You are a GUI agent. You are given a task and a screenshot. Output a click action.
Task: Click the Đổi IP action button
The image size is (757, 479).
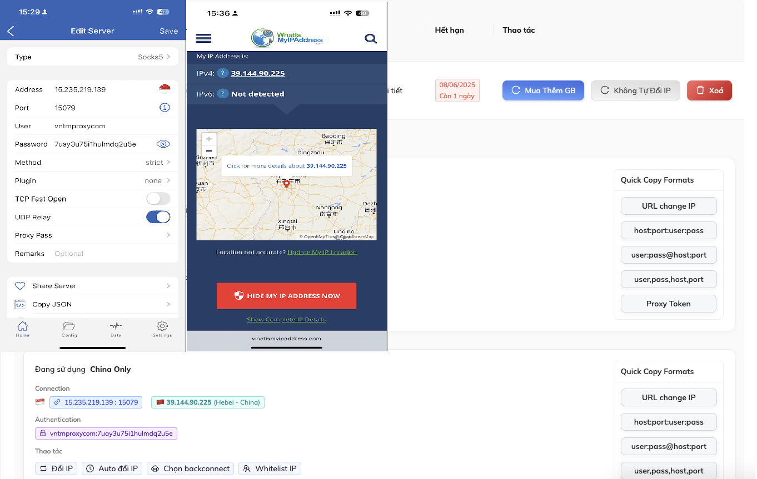(56, 468)
